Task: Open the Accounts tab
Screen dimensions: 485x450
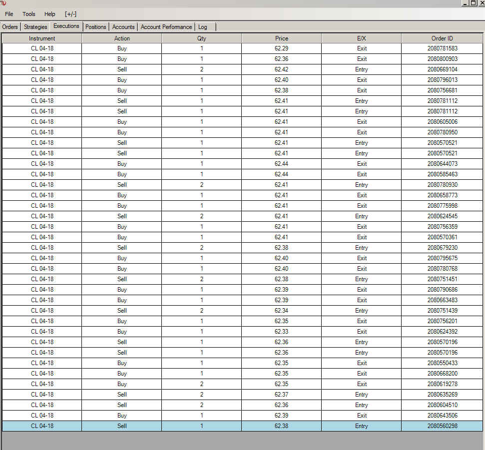Action: (x=123, y=27)
